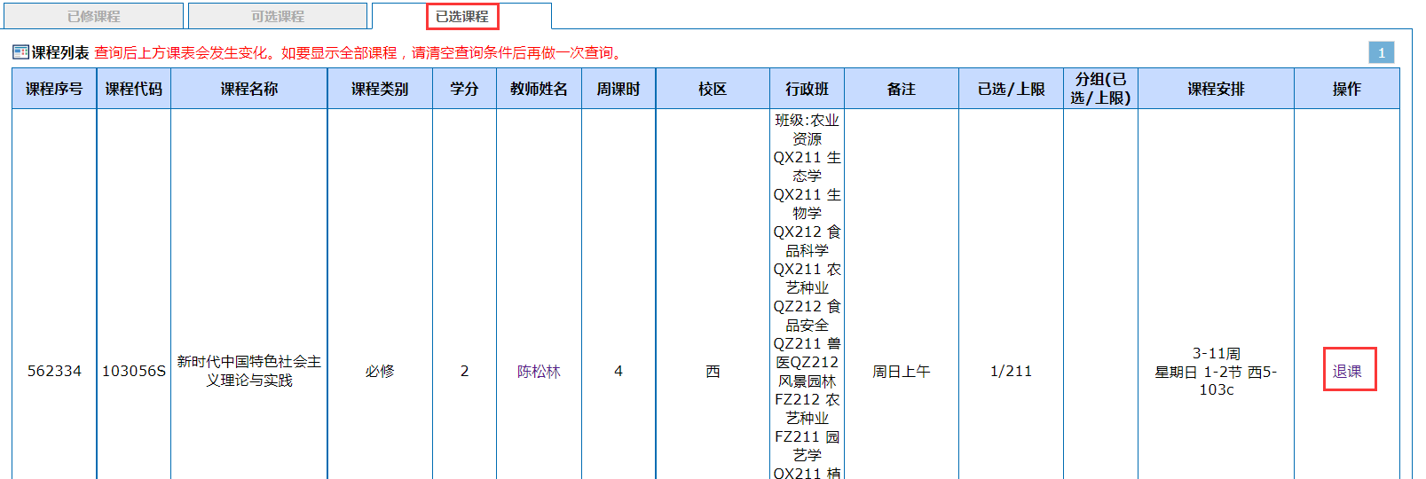Click the 周课时 column header
The height and width of the screenshot is (479, 1426).
pos(618,89)
